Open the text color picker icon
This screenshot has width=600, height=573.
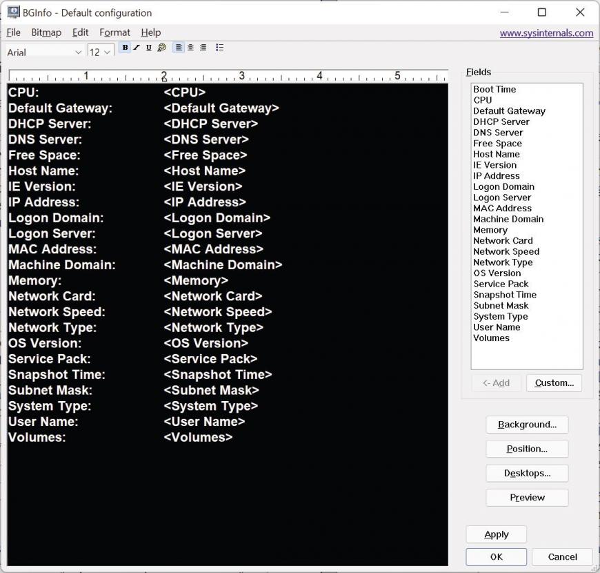[x=162, y=48]
